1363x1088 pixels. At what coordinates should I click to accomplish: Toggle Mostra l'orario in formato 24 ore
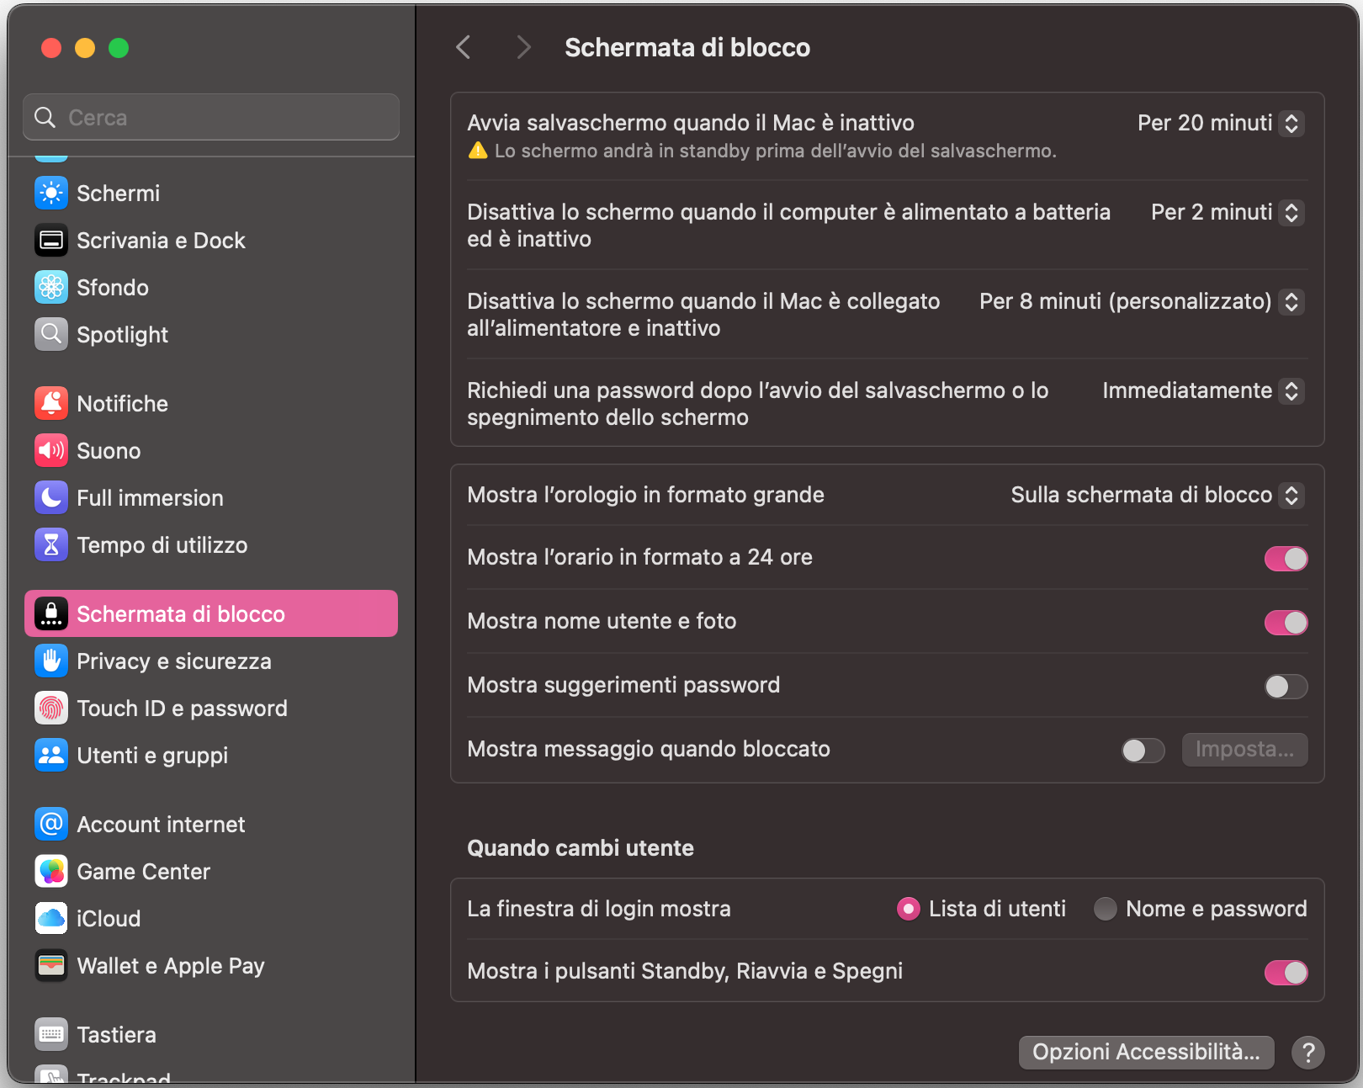tap(1286, 558)
